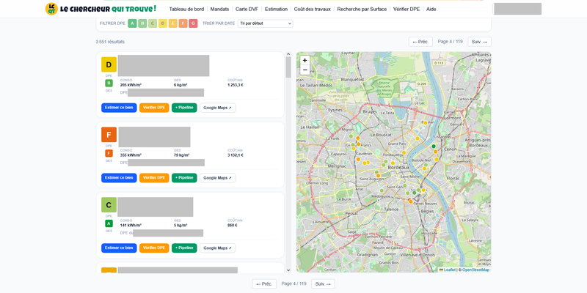Toggle DPE filter G

pyautogui.click(x=193, y=23)
